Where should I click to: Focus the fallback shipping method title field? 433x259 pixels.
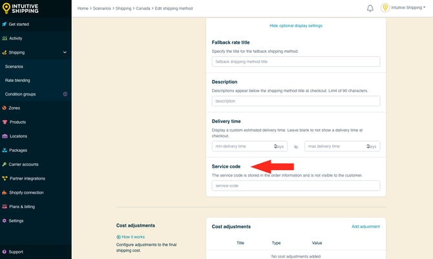296,62
